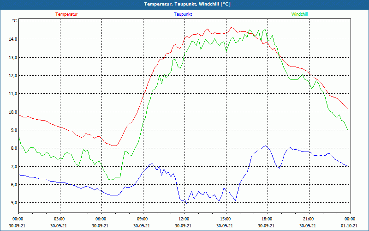Select the 11,0 y-axis value
The image size is (369, 231).
[13, 94]
